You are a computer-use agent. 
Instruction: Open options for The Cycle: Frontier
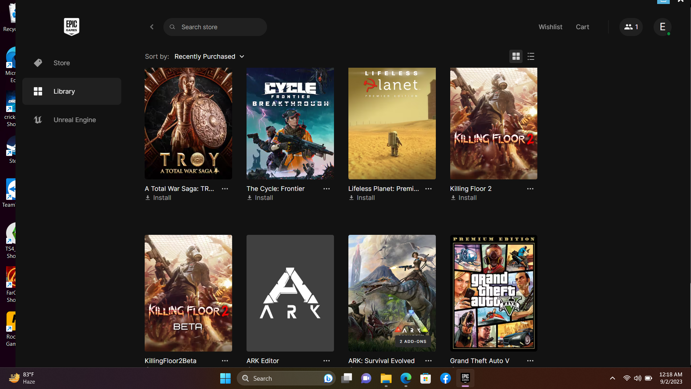[x=326, y=189]
